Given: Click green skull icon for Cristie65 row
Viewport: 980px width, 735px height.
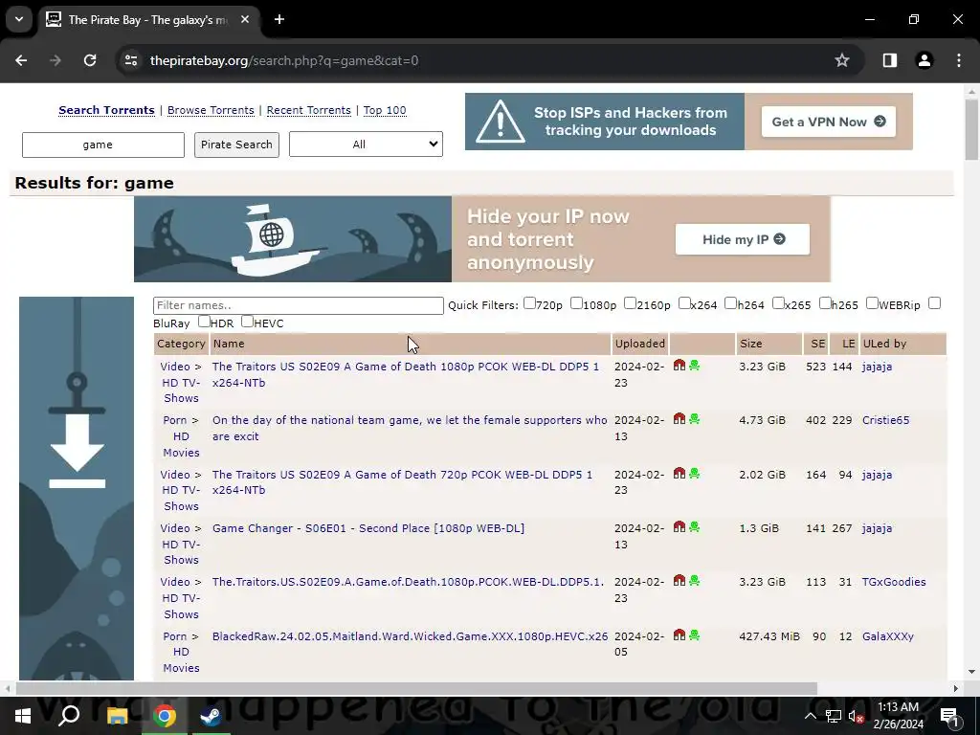Looking at the screenshot, I should coord(695,419).
